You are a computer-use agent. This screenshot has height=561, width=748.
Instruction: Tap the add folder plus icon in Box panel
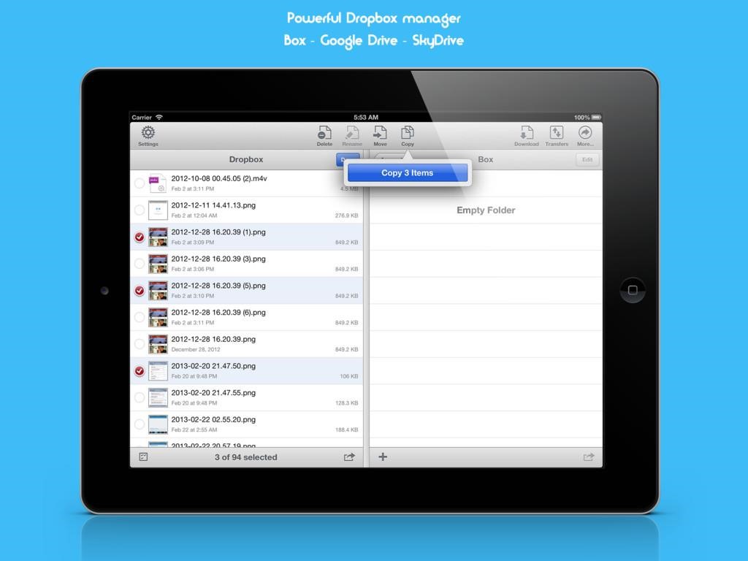click(382, 457)
